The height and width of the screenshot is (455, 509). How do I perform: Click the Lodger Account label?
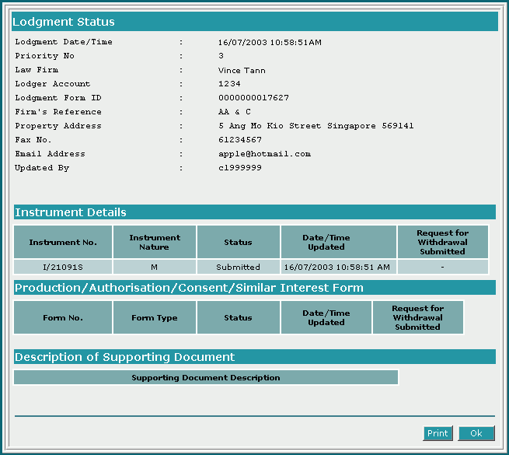tap(53, 84)
